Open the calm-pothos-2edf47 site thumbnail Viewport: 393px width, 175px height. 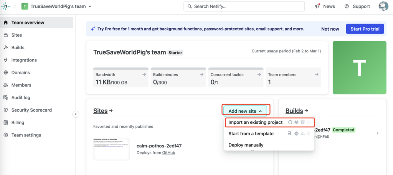111,149
